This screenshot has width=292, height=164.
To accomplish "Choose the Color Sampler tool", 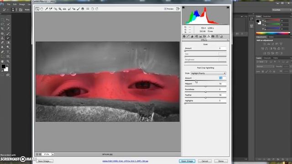I will pos(51,9).
